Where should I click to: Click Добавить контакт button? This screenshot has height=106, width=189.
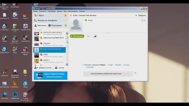43,68
